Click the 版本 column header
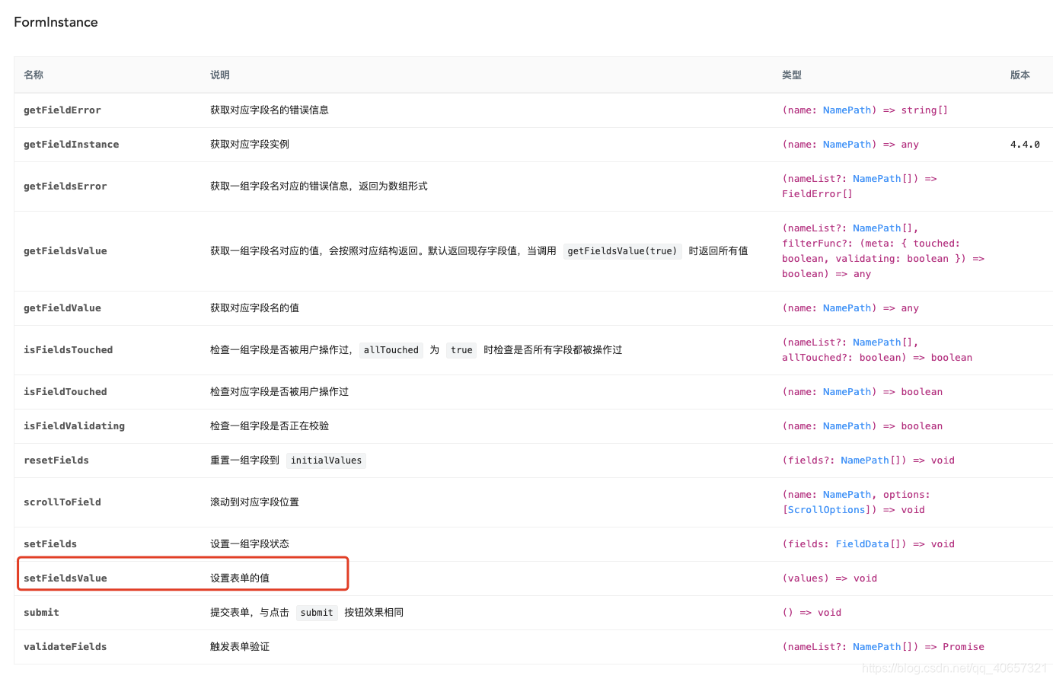 tap(1020, 75)
